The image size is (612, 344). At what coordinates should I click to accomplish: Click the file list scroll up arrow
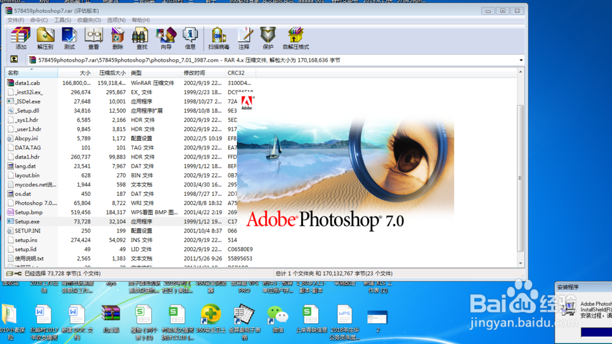tap(520, 72)
